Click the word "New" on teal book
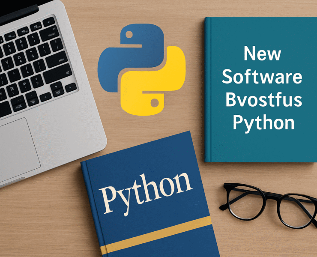Screen dimensions: 317x257 262,54
